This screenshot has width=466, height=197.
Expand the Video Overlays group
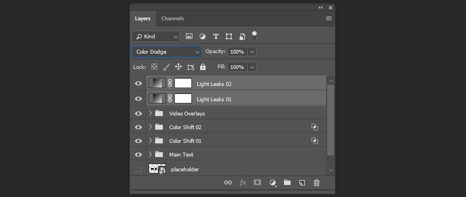point(150,113)
